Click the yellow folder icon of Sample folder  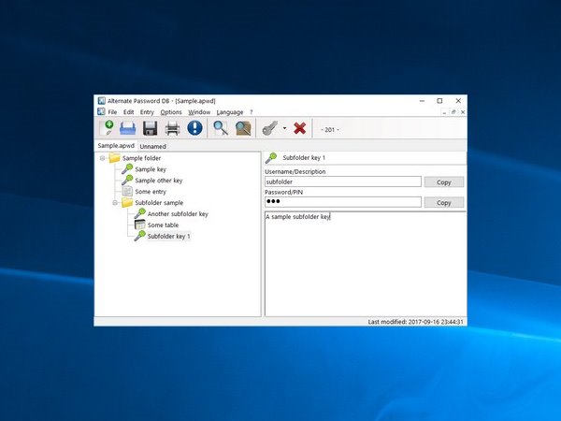click(114, 157)
